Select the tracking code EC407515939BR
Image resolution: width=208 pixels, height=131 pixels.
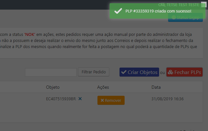[x=61, y=99]
